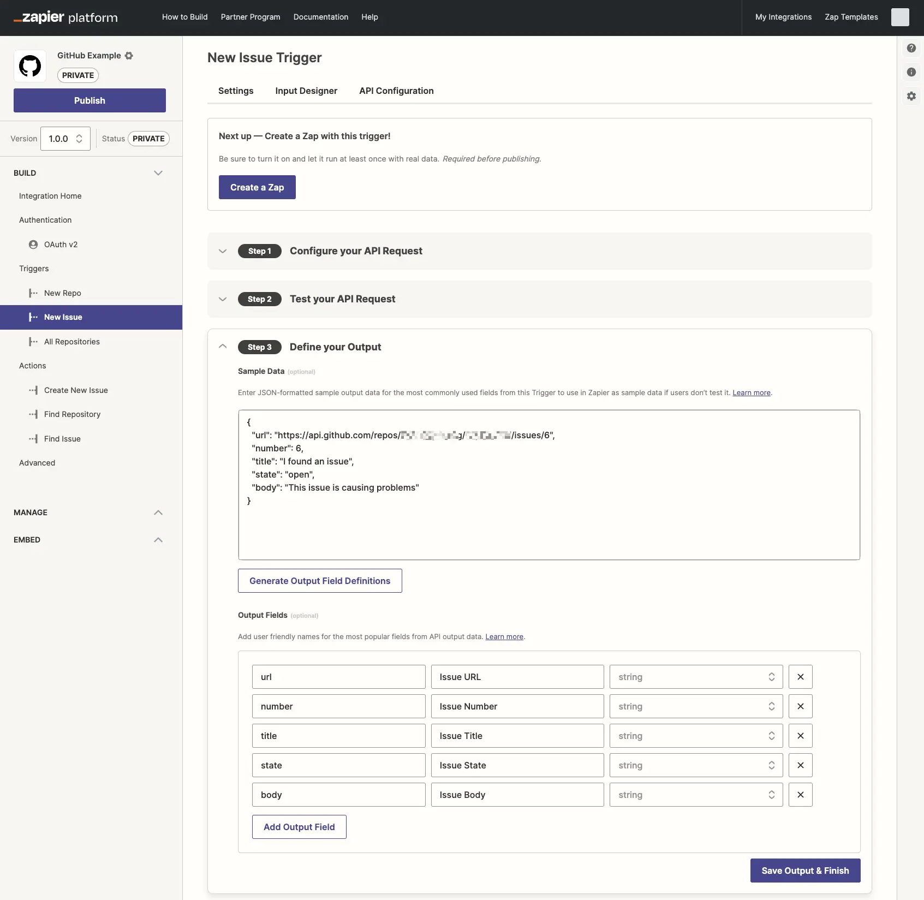
Task: Open type dropdown for Issue Body row
Action: pos(696,795)
